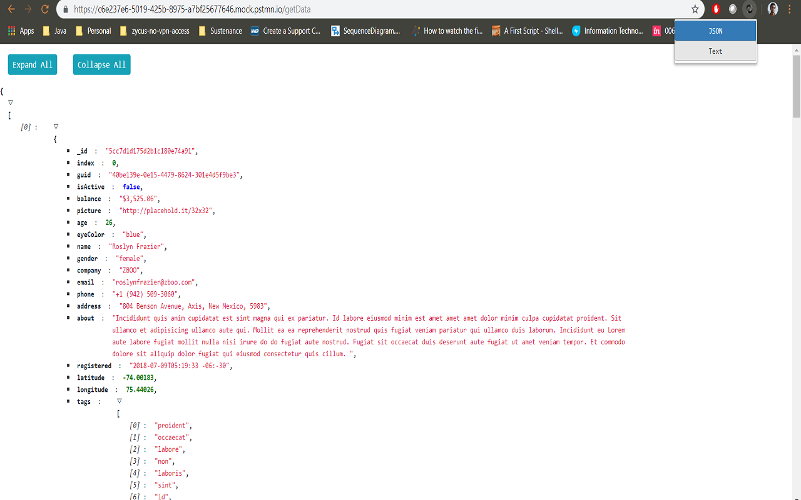Click the lock icon in address bar
This screenshot has width=801, height=500.
[65, 9]
